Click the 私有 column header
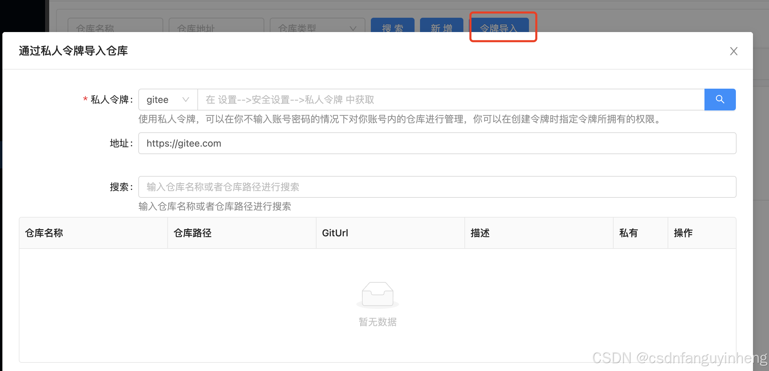This screenshot has width=769, height=371. [628, 233]
